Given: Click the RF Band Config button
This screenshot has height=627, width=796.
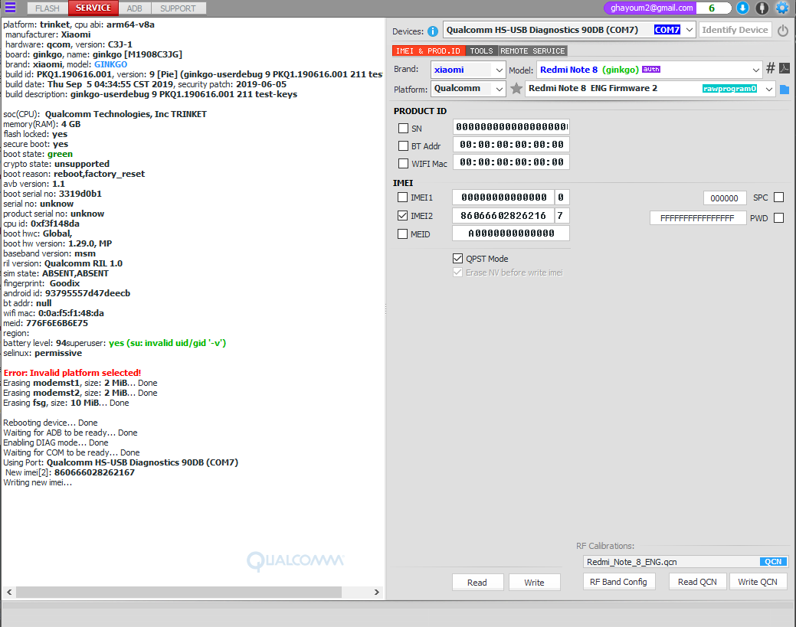Looking at the screenshot, I should tap(618, 582).
